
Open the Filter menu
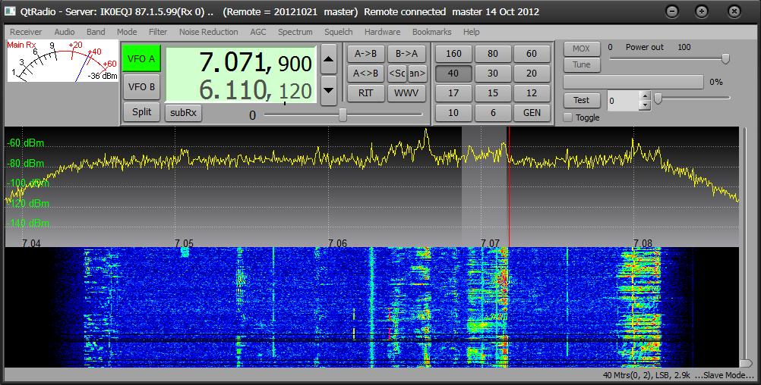point(158,32)
